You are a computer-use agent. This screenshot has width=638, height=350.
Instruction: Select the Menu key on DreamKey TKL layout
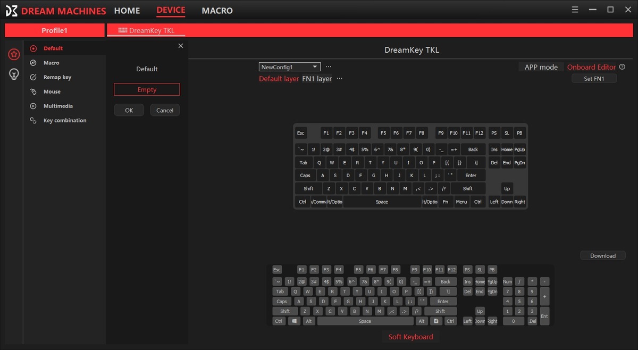[x=461, y=202]
